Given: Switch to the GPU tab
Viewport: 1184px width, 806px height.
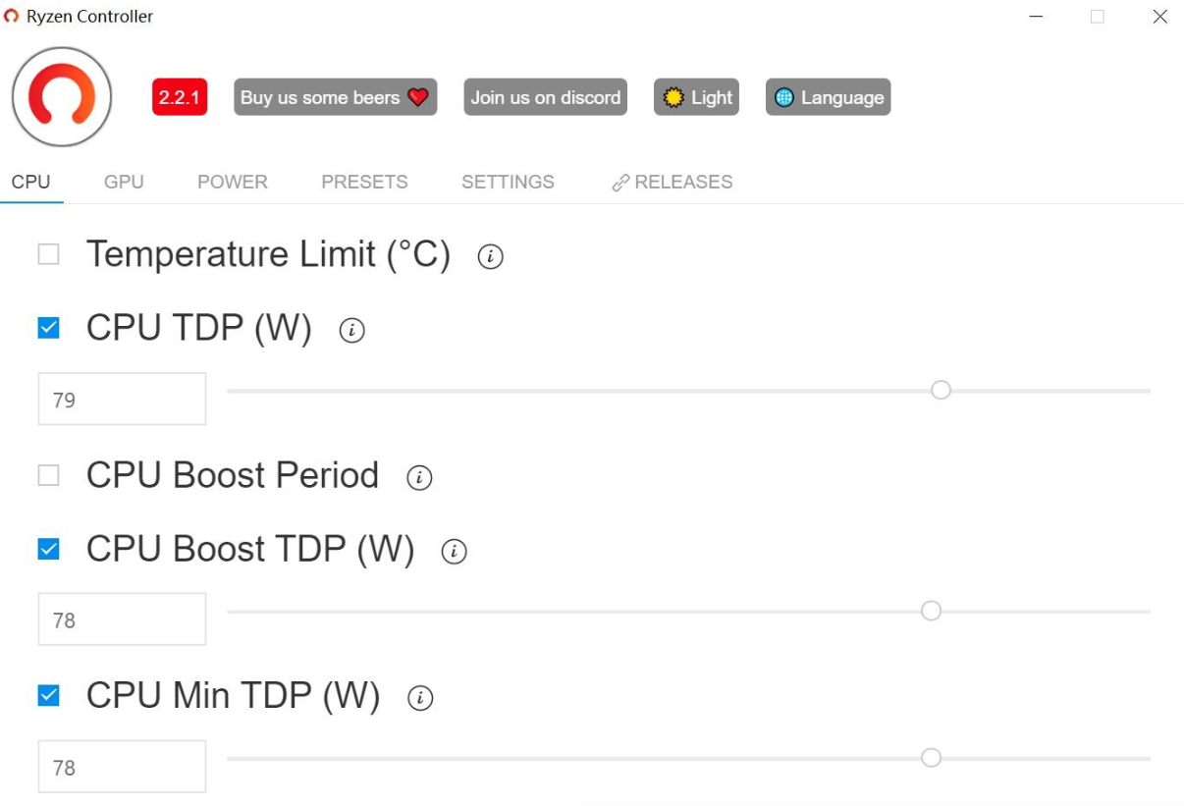Looking at the screenshot, I should (124, 182).
